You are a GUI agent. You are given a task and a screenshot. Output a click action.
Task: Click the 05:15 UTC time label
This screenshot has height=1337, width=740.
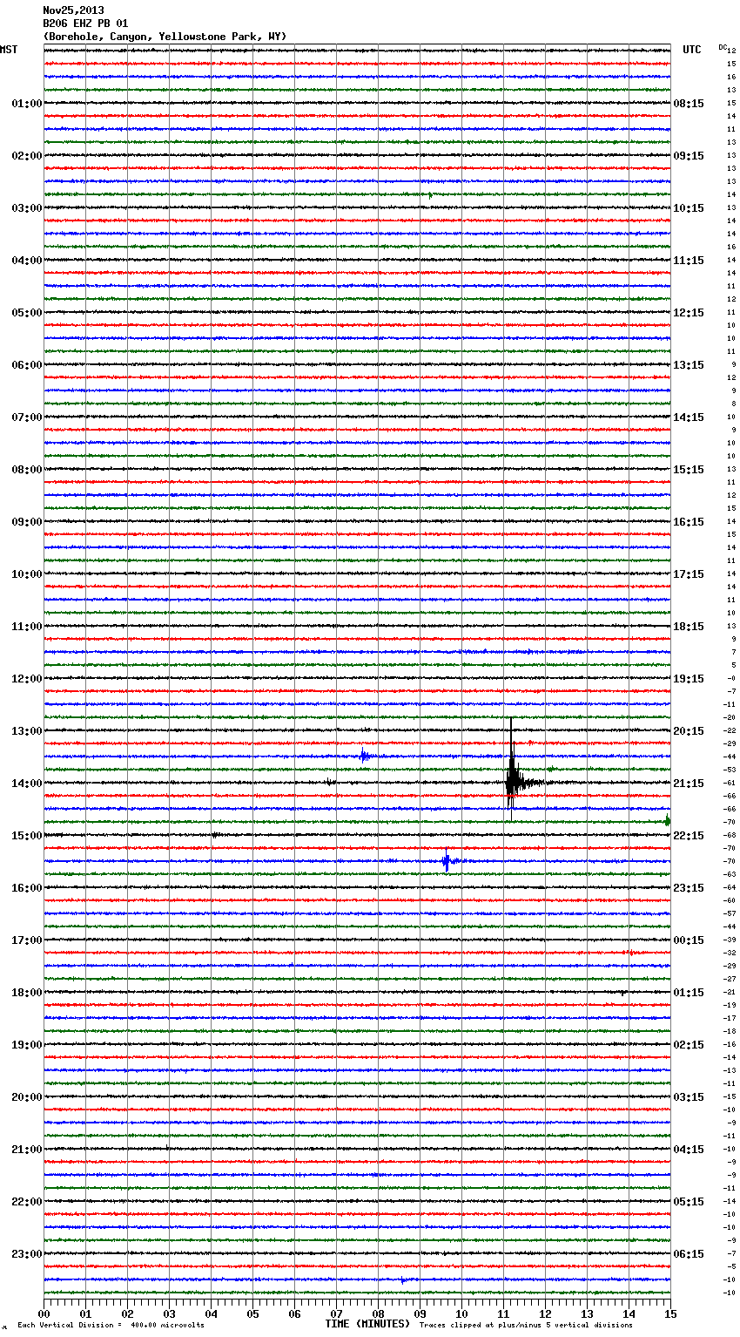coord(689,1202)
